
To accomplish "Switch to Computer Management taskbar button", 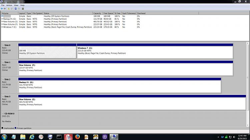I will (114, 137).
